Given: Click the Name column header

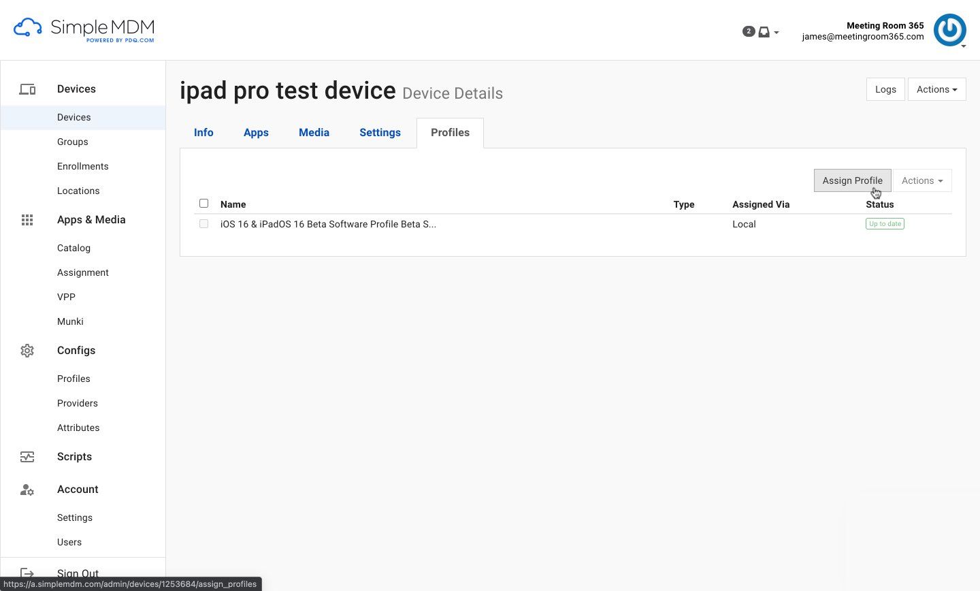Looking at the screenshot, I should [233, 204].
